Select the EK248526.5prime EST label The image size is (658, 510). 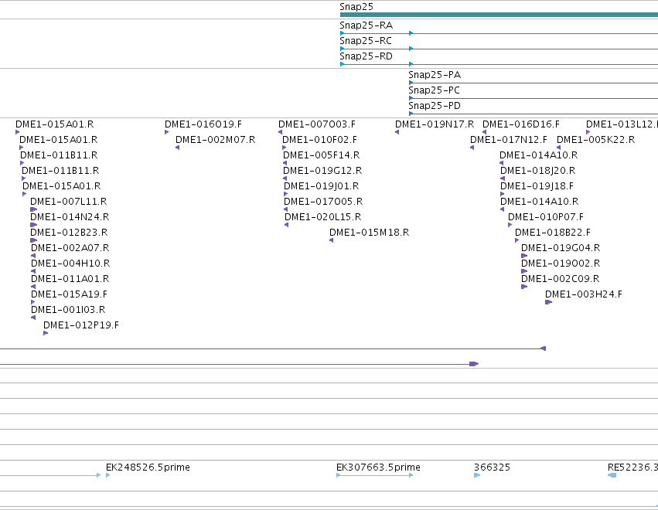[148, 467]
